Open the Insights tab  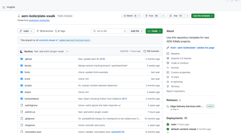[x=9, y=7]
